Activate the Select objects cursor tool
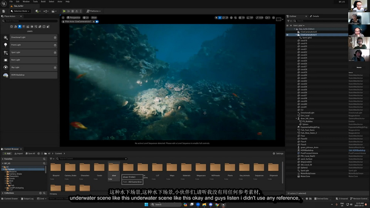 click(x=216, y=18)
